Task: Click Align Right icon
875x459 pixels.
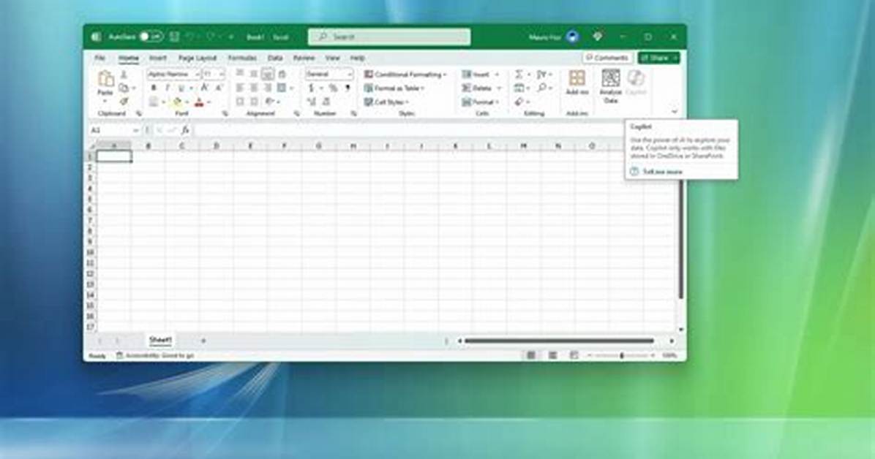Action: point(268,88)
